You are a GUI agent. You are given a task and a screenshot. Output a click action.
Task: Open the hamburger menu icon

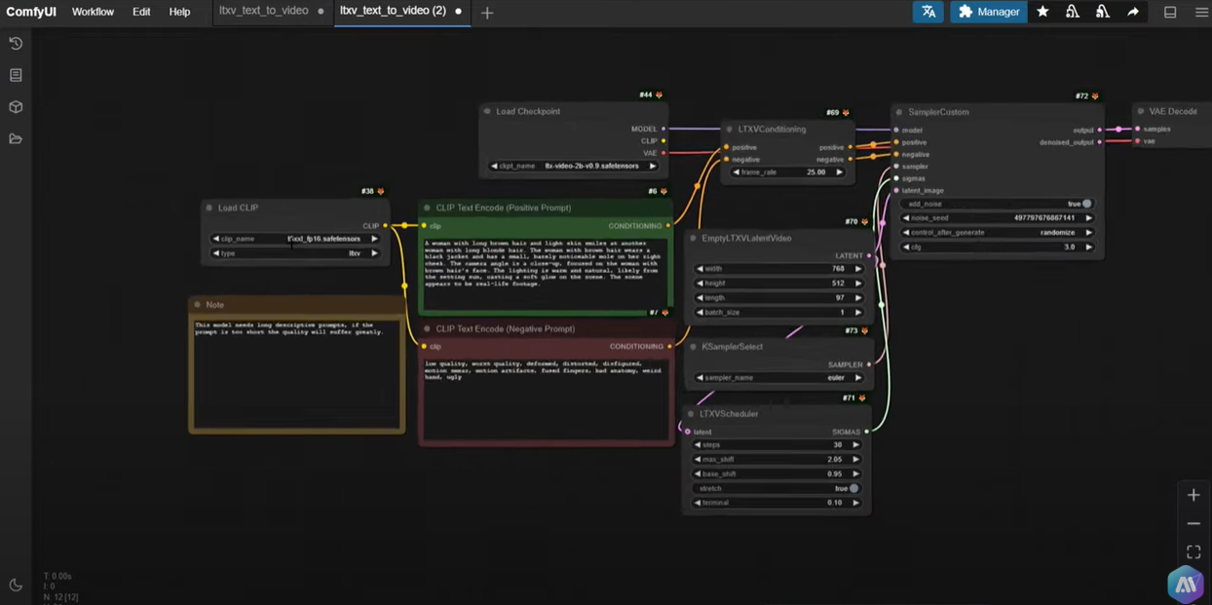click(1201, 12)
